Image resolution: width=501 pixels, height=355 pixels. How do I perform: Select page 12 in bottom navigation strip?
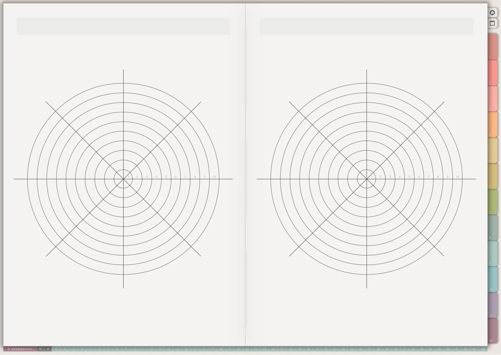[x=151, y=349]
